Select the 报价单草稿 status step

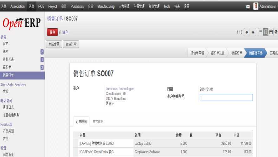coord(197,53)
